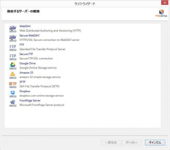Viewport: 170px width, 150px height.
Task: Click 'Google Online Storage service' description
Action: 38,68
